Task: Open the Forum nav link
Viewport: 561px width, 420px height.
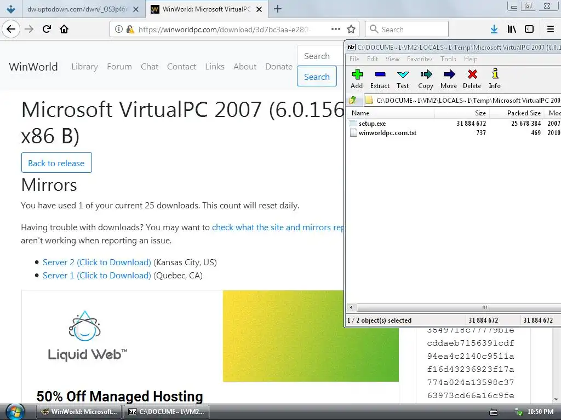Action: pos(119,66)
